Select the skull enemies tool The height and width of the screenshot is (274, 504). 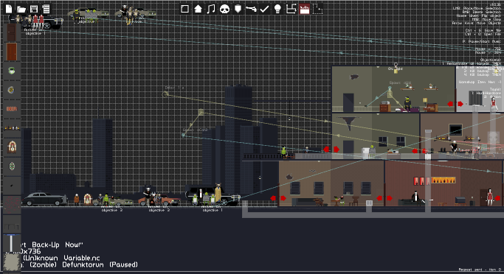224,9
